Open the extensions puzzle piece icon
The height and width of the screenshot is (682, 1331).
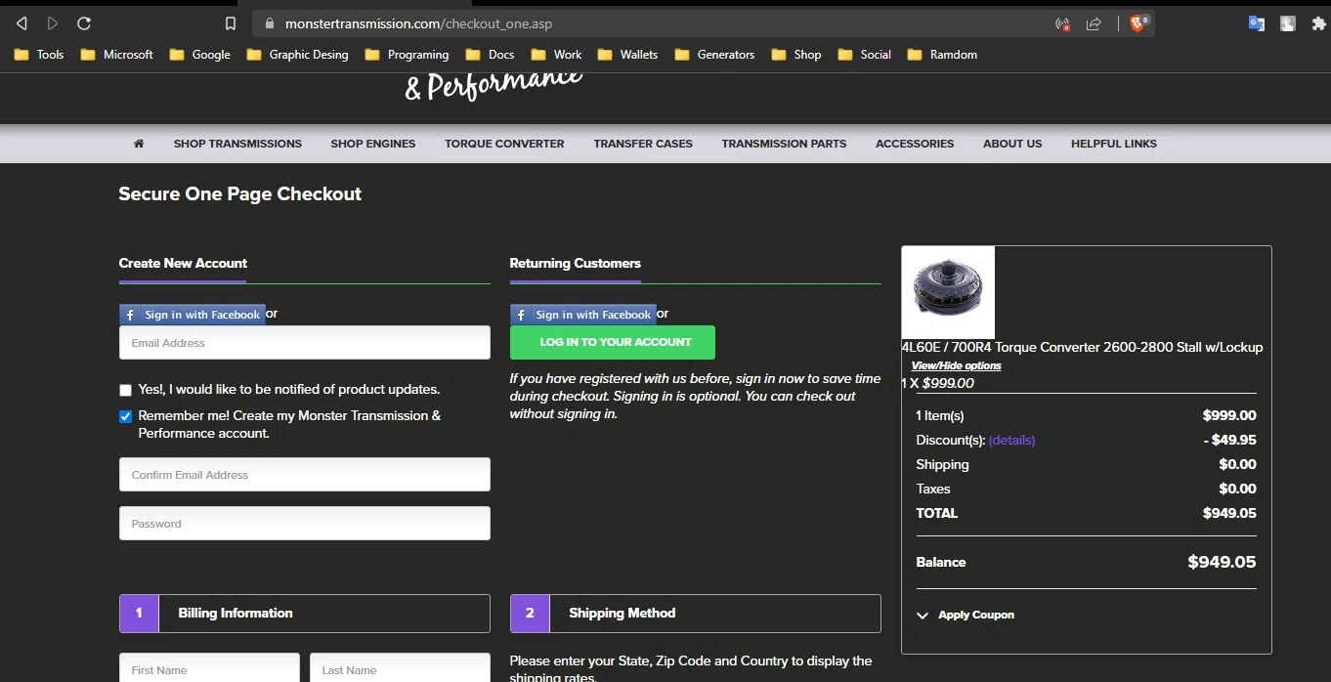click(1319, 23)
